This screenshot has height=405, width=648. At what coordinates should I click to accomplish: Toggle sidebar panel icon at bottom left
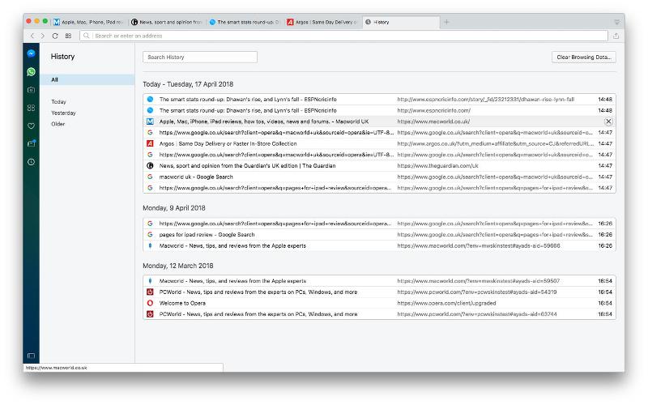[31, 356]
